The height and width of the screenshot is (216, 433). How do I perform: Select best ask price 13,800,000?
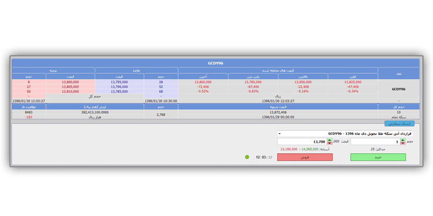pos(71,82)
